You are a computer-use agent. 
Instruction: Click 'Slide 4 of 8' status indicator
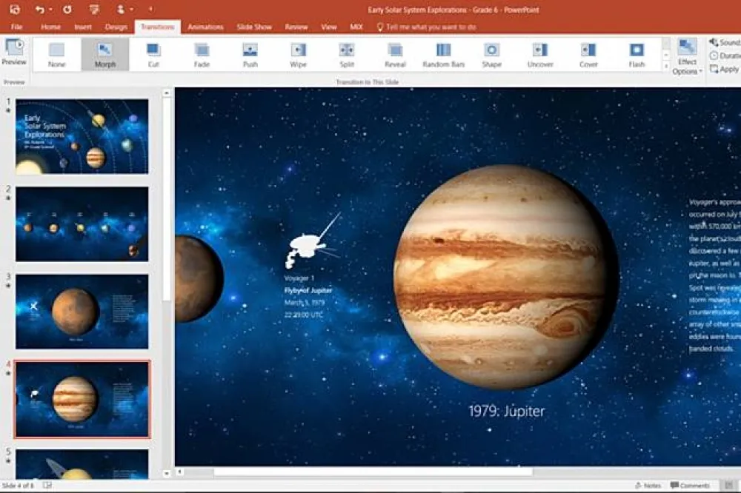click(x=18, y=486)
